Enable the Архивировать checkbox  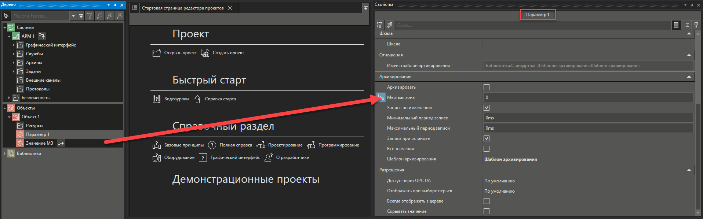[487, 87]
